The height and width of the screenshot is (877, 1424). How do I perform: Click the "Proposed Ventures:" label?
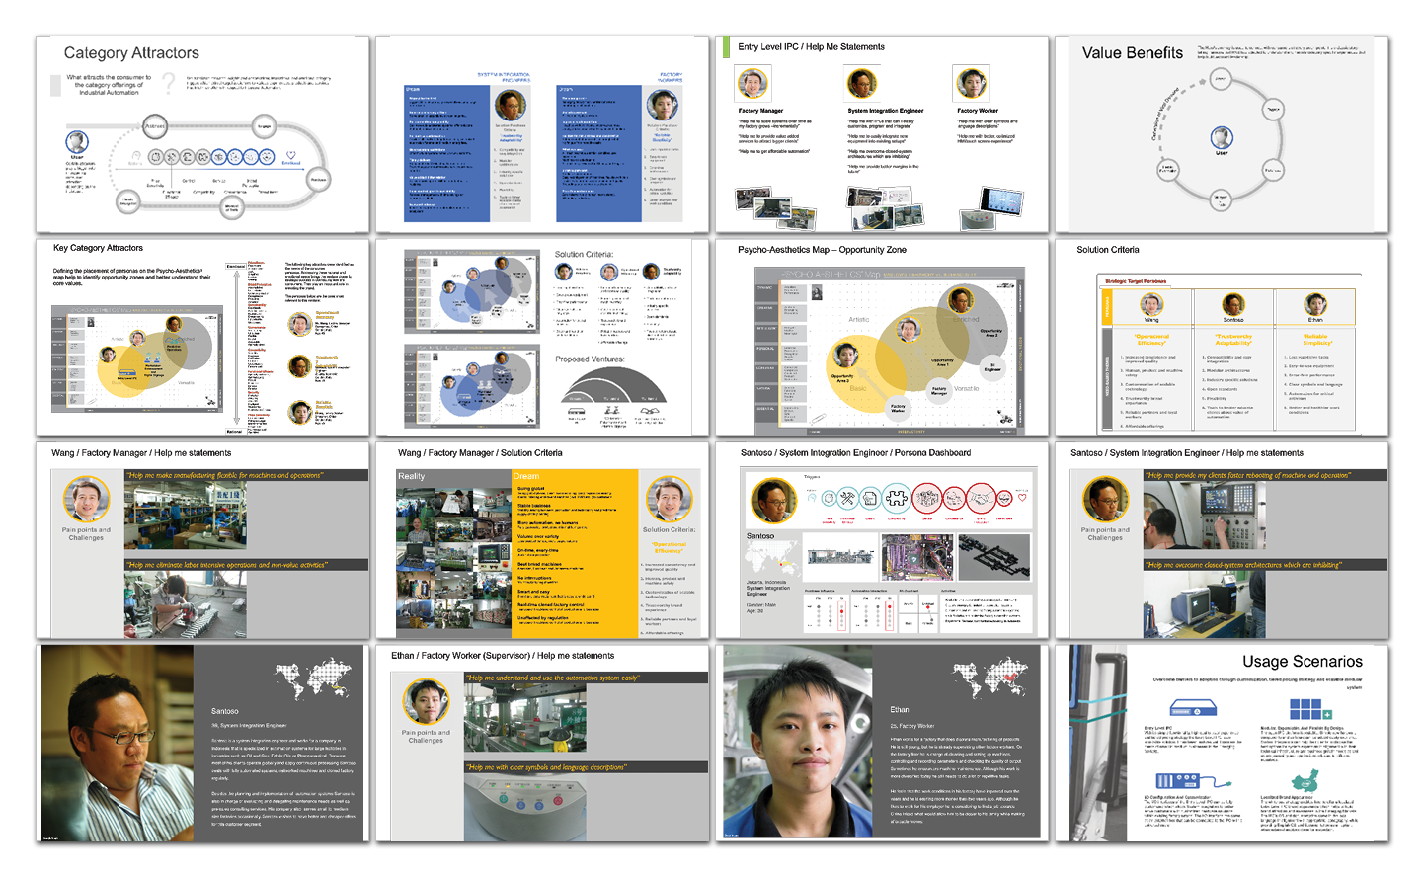click(x=590, y=359)
